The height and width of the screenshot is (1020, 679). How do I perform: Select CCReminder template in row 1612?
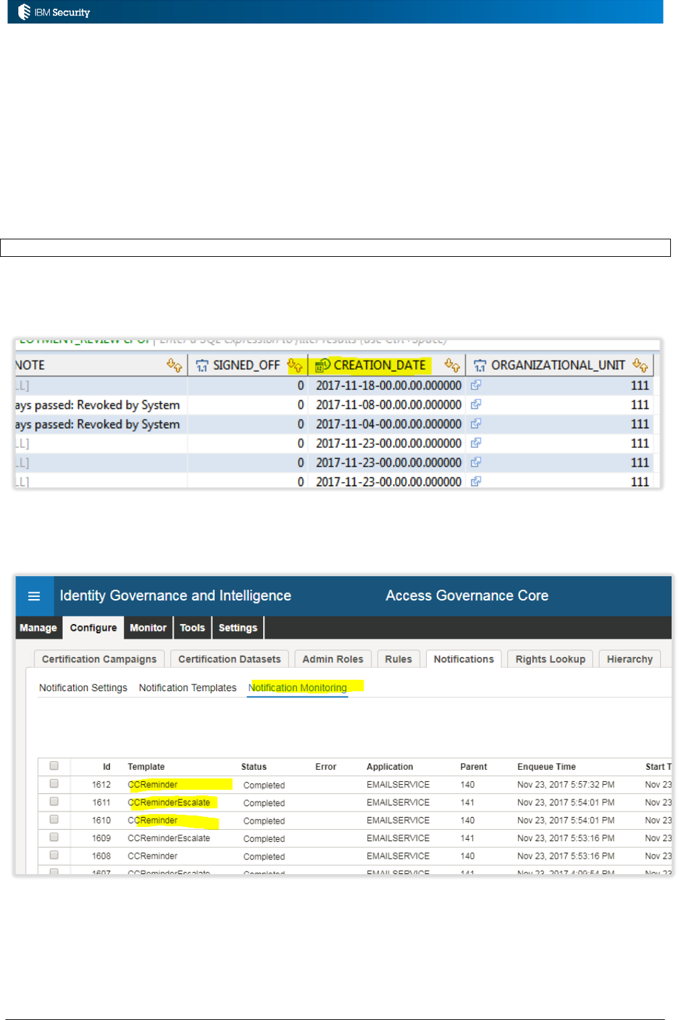pyautogui.click(x=153, y=785)
